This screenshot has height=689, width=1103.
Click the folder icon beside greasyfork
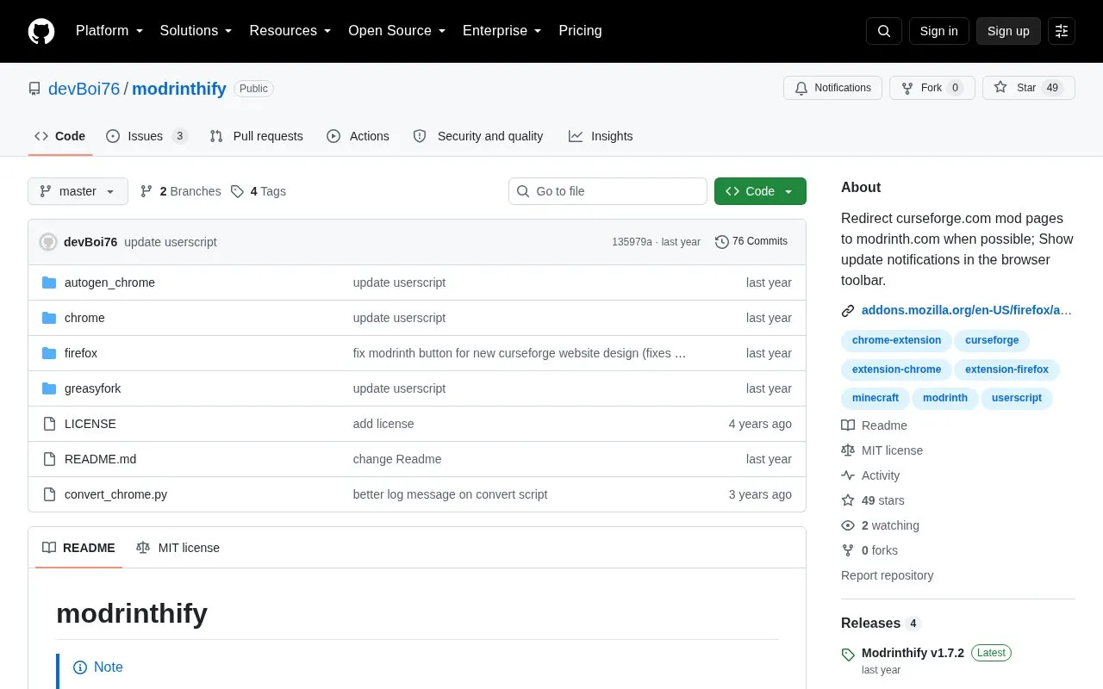pyautogui.click(x=49, y=388)
